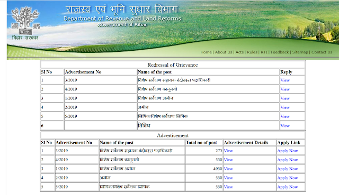Go to the About Us page
Viewport: 339px width, 195px height.
point(224,52)
